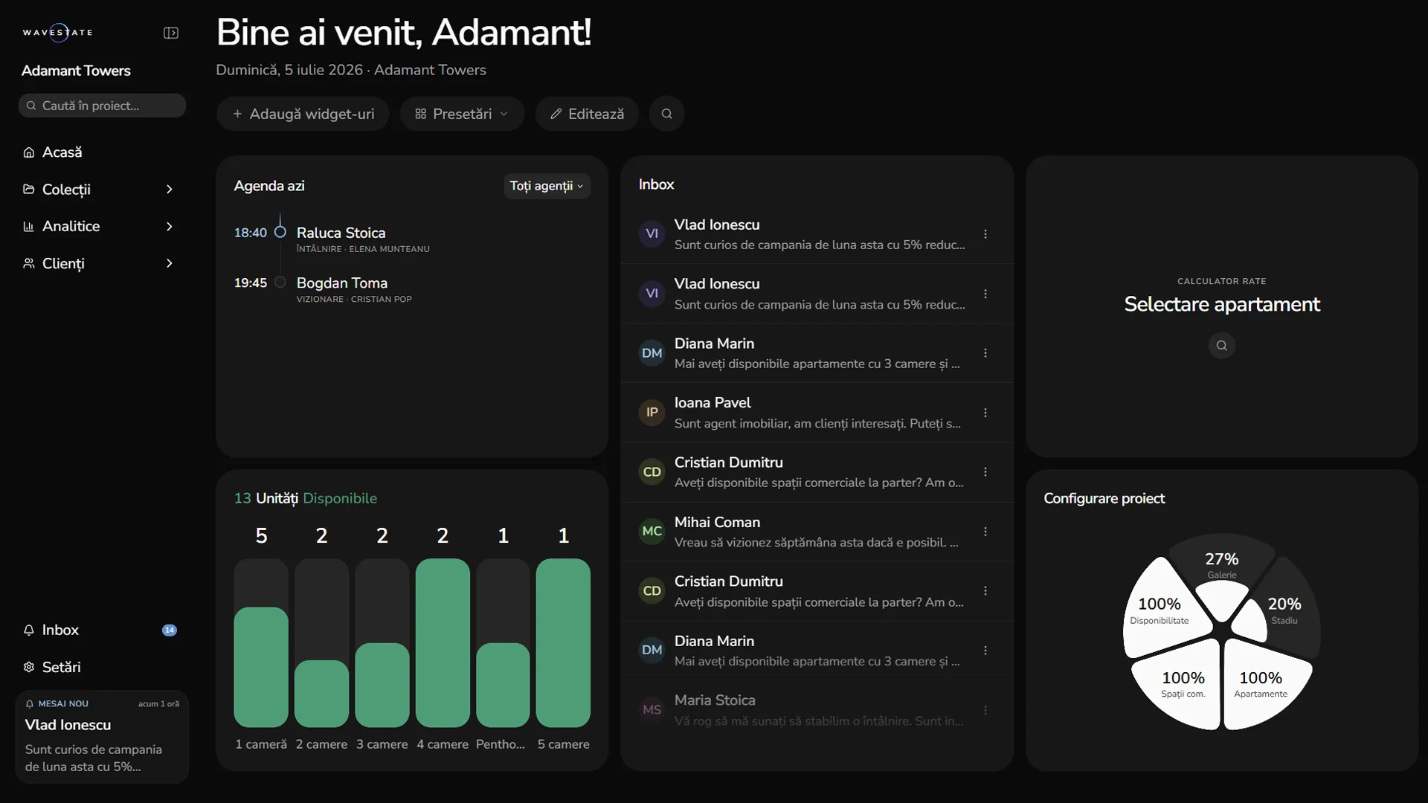Click the magnifier under Selectare apartament
This screenshot has width=1428, height=803.
point(1221,345)
